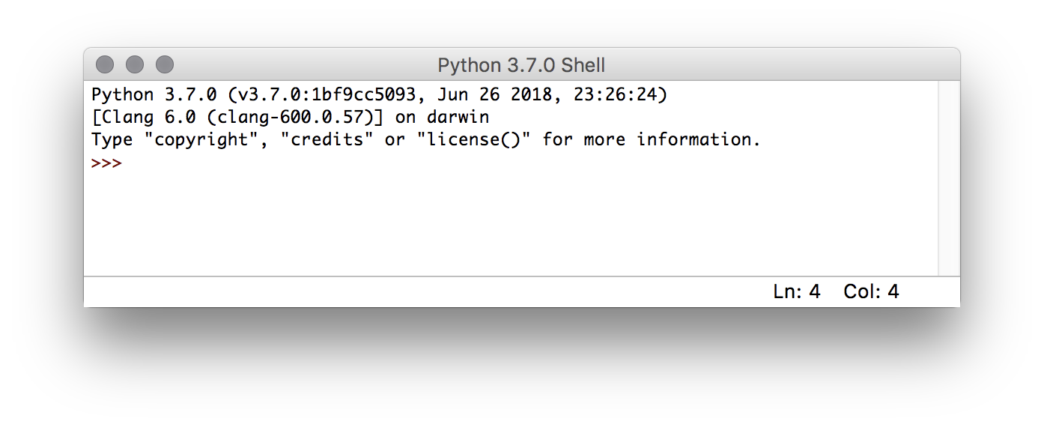This screenshot has width=1044, height=427.
Task: Click the vertical scrollbar track
Action: pos(949,178)
